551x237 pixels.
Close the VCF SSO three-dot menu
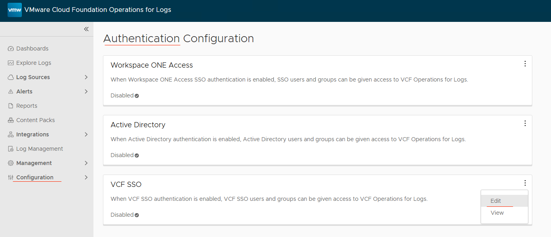point(525,183)
